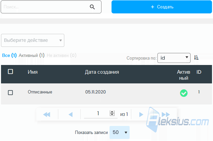Go to first page arrow
This screenshot has height=141, width=213.
(x=47, y=115)
